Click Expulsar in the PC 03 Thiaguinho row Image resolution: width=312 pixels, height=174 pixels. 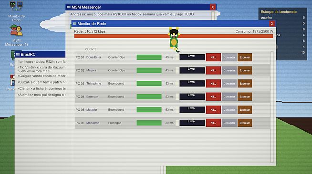pos(245,83)
